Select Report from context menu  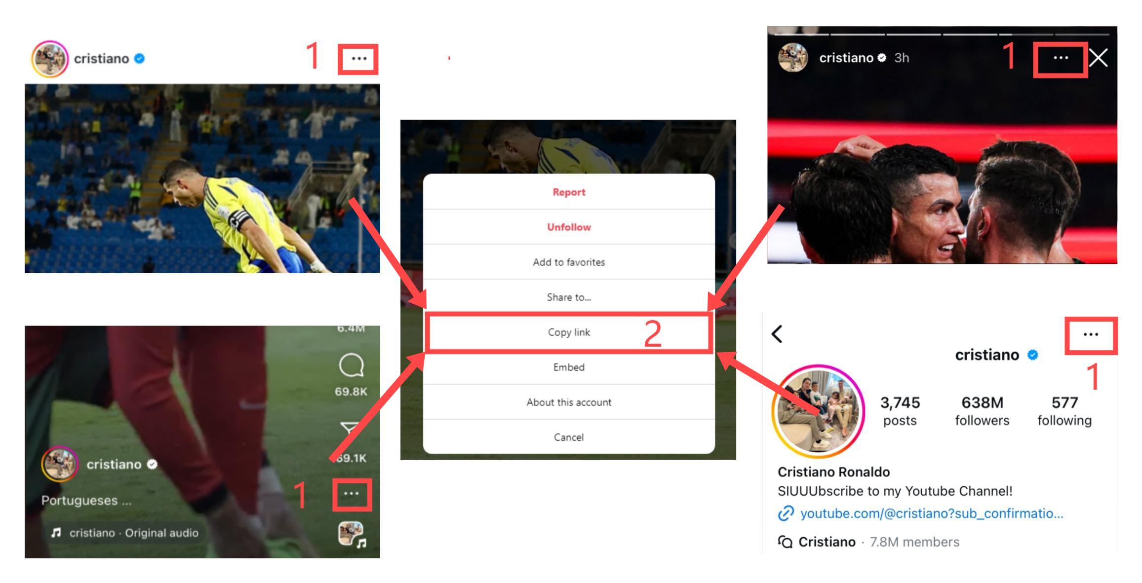pyautogui.click(x=568, y=192)
